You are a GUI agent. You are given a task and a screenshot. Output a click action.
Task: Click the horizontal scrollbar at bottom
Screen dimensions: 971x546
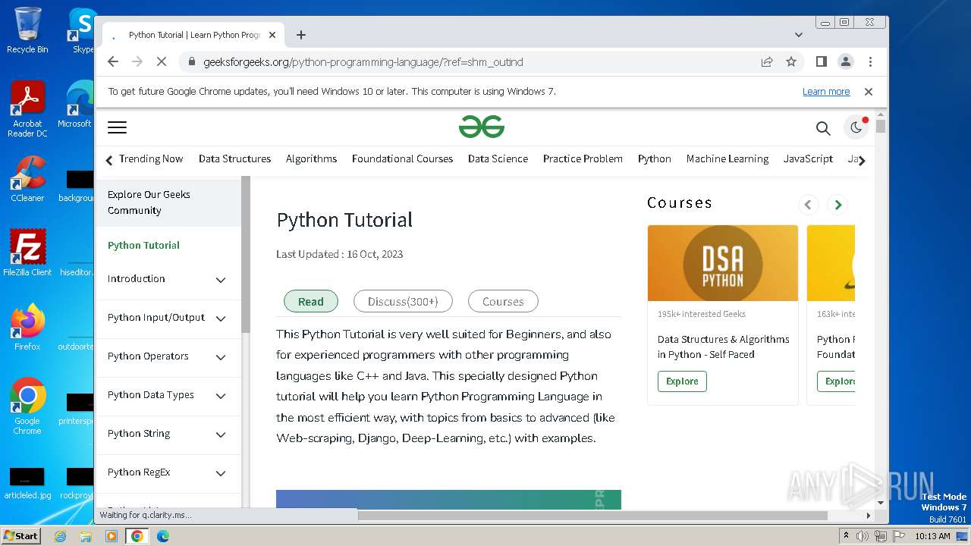click(x=592, y=516)
